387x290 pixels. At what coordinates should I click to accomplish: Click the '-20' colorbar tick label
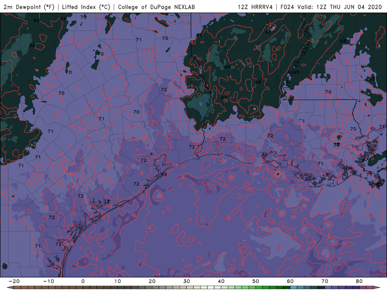[14, 281]
